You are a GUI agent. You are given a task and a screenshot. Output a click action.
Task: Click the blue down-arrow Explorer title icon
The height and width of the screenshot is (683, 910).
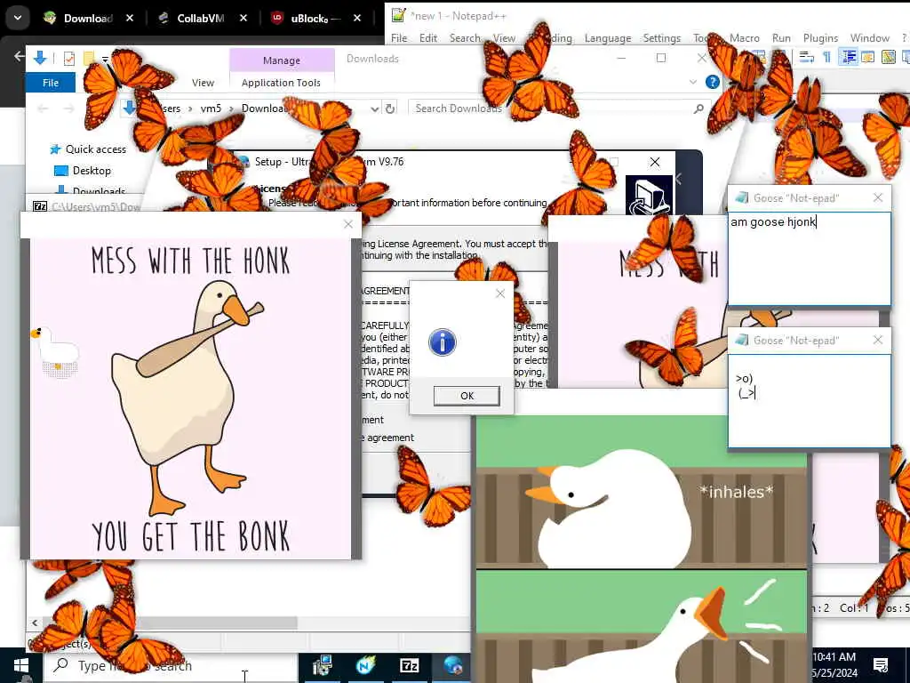point(40,58)
